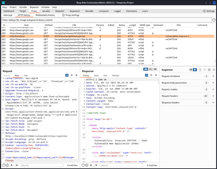Focus the Request search field
The width and height of the screenshot is (217, 169).
(42, 165)
